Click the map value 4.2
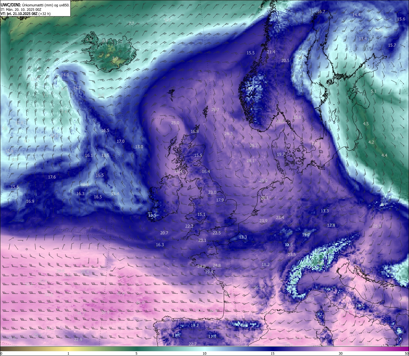Image resolution: width=409 pixels, height=356 pixels. tap(371, 142)
